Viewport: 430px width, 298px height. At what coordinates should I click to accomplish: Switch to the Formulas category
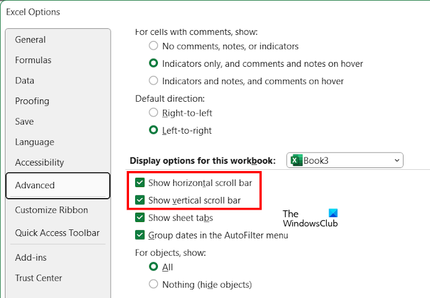33,60
